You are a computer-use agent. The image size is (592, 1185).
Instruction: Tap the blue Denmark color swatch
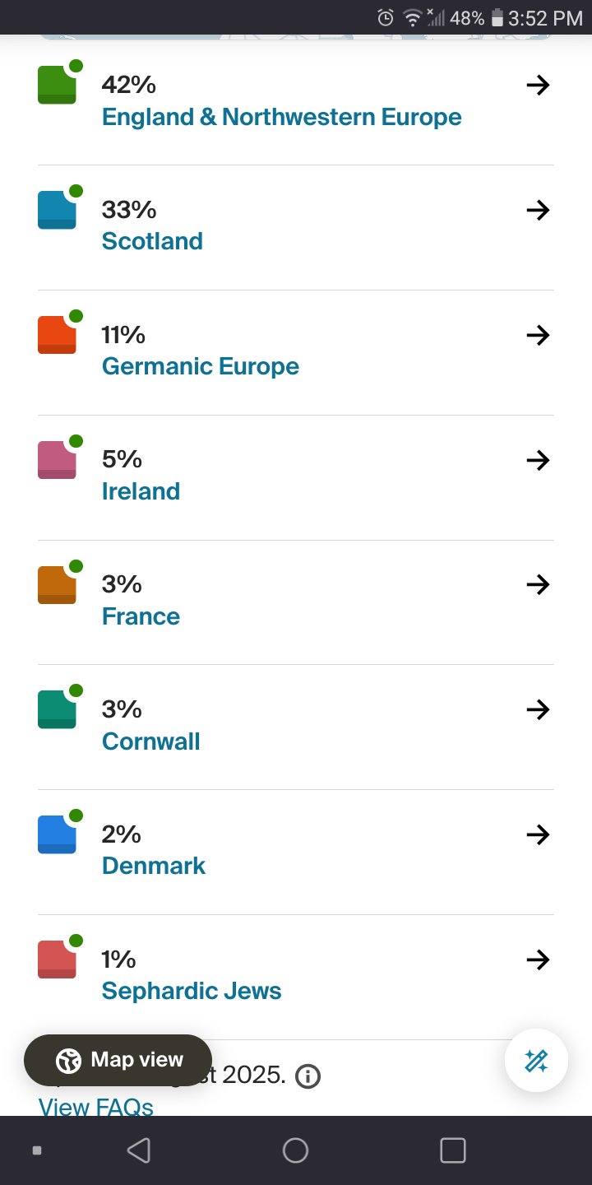tap(57, 834)
